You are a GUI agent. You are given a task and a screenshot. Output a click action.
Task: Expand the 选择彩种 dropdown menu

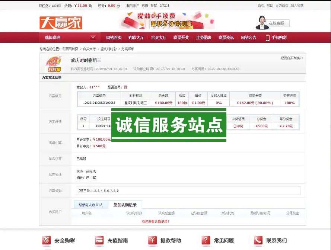coord(93,37)
